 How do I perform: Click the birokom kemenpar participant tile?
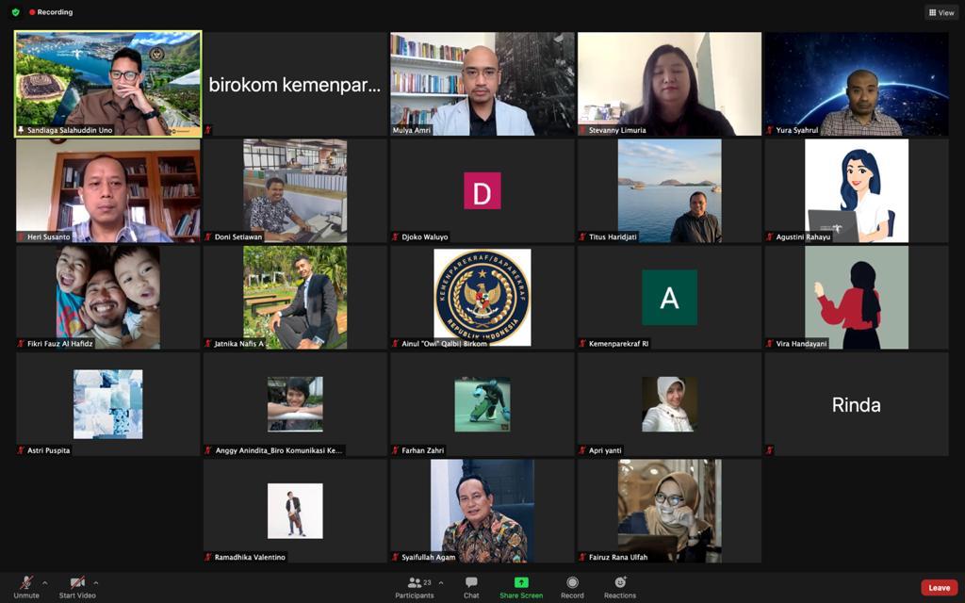click(295, 85)
